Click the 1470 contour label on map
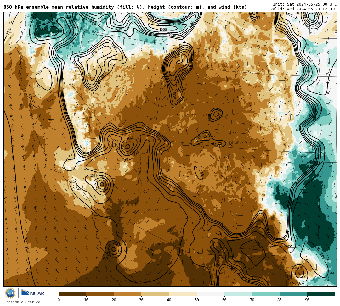 point(289,15)
